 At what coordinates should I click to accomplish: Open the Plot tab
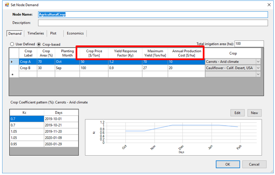click(x=53, y=33)
